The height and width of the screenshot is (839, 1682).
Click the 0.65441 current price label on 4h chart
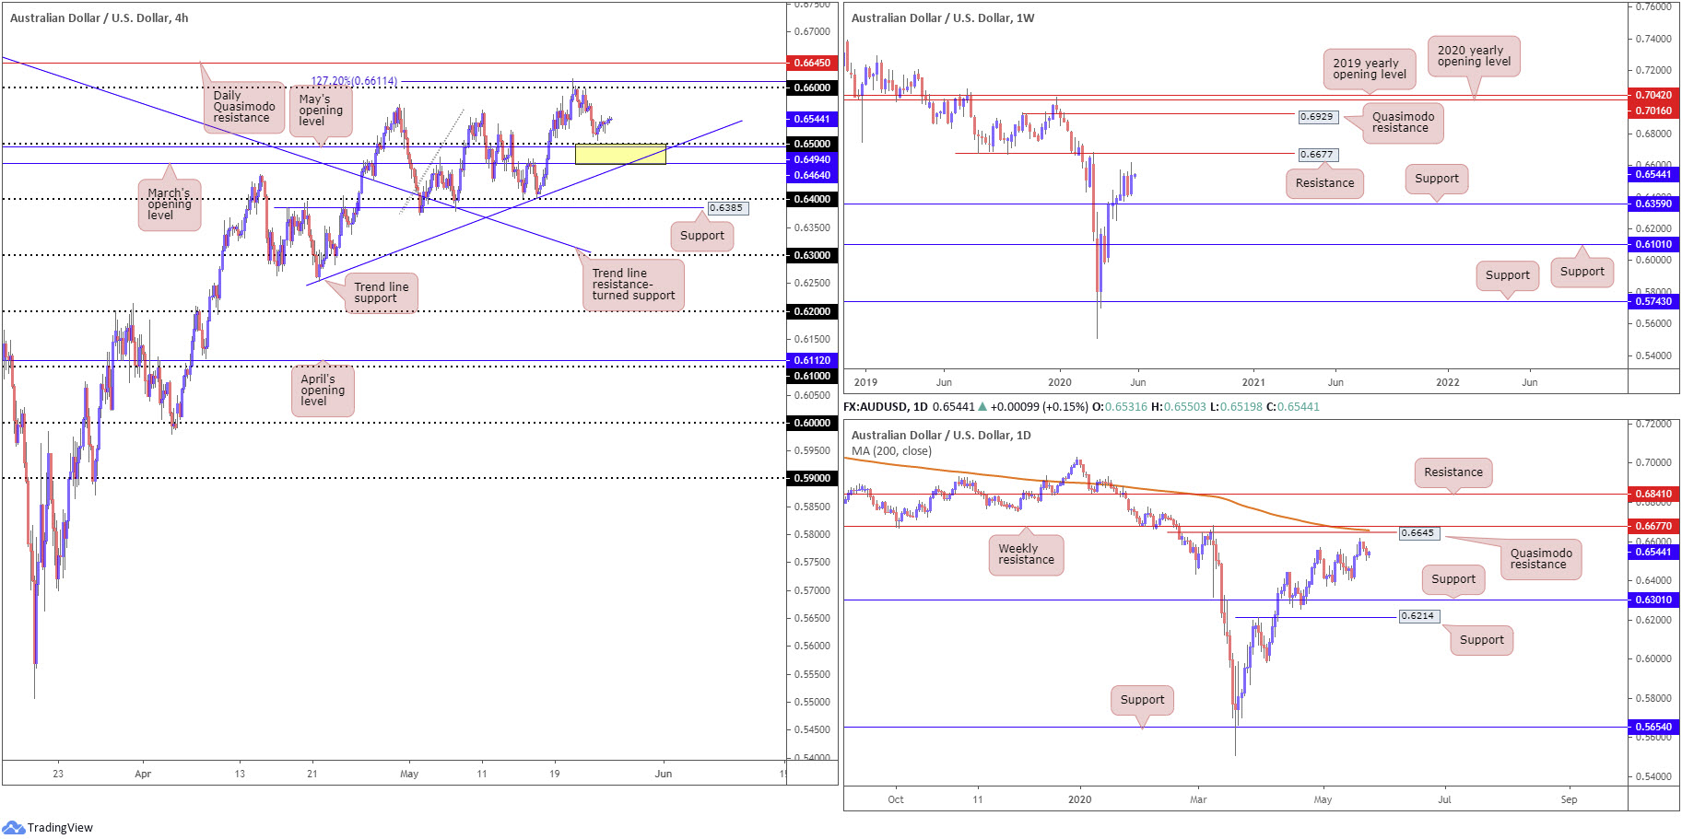(812, 119)
